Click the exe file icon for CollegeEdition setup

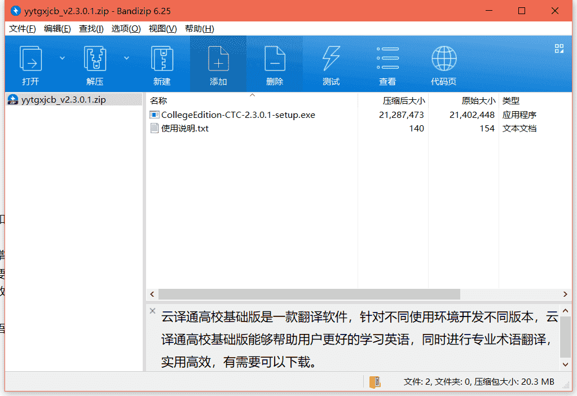(x=154, y=115)
